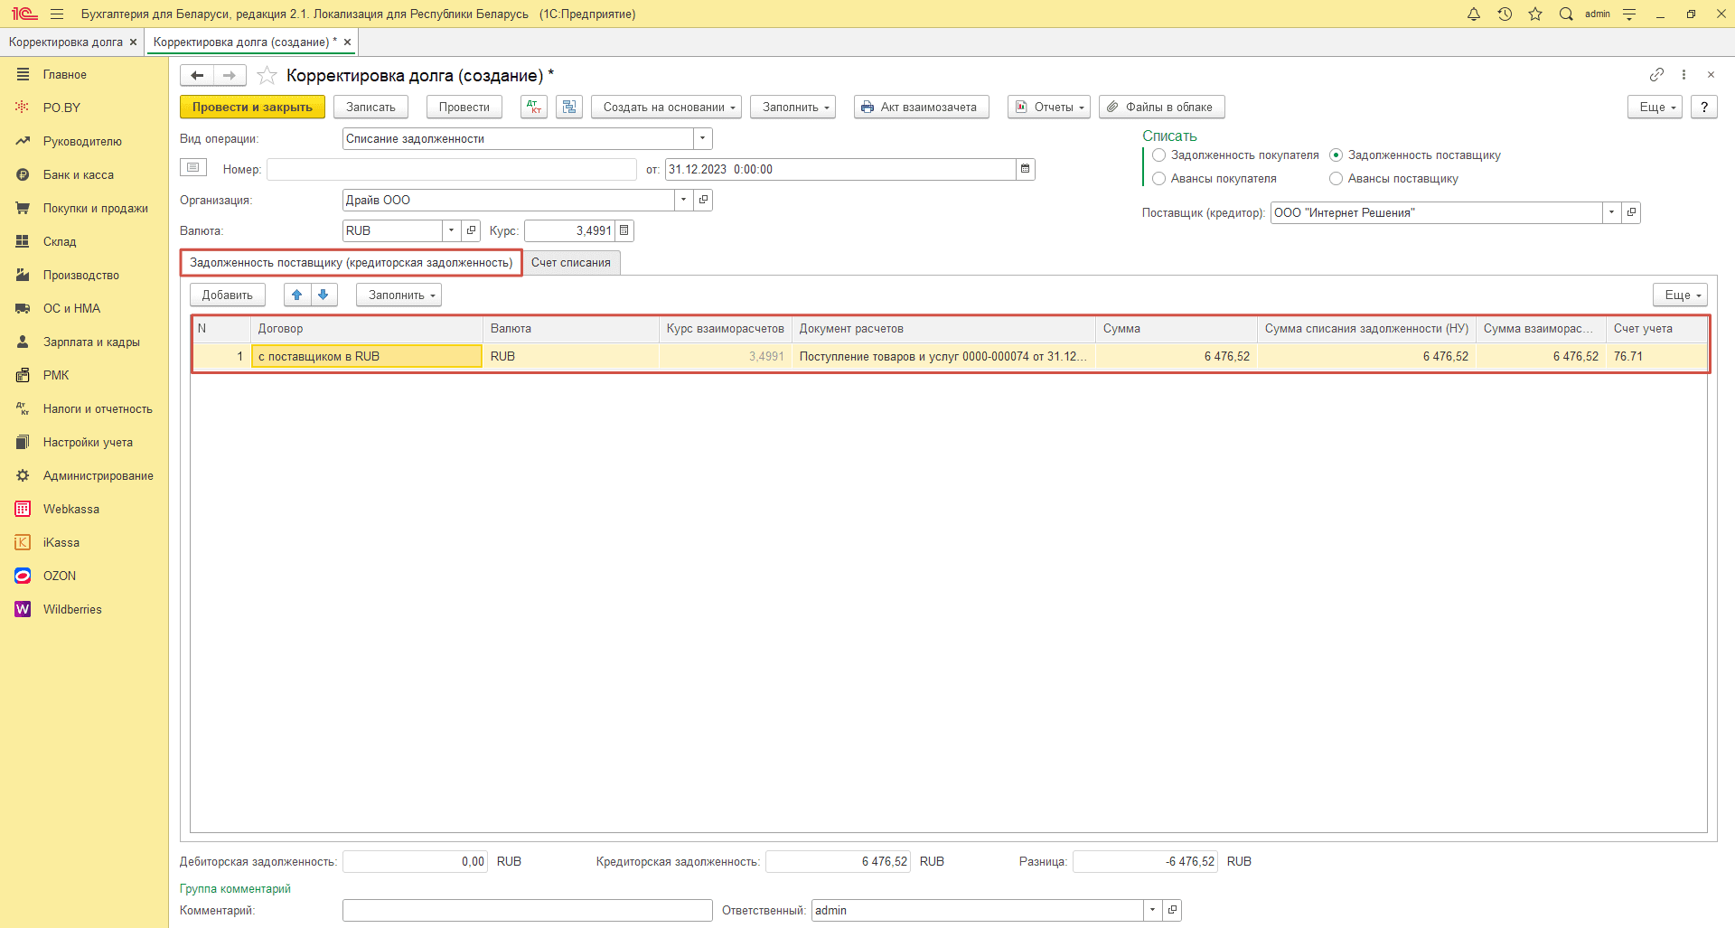Screen dimensions: 1735x928
Task: Open top toolbar Заполнить dropdown
Action: point(793,107)
